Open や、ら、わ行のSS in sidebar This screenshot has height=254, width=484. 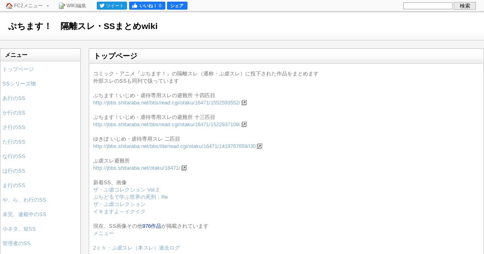coord(24,200)
